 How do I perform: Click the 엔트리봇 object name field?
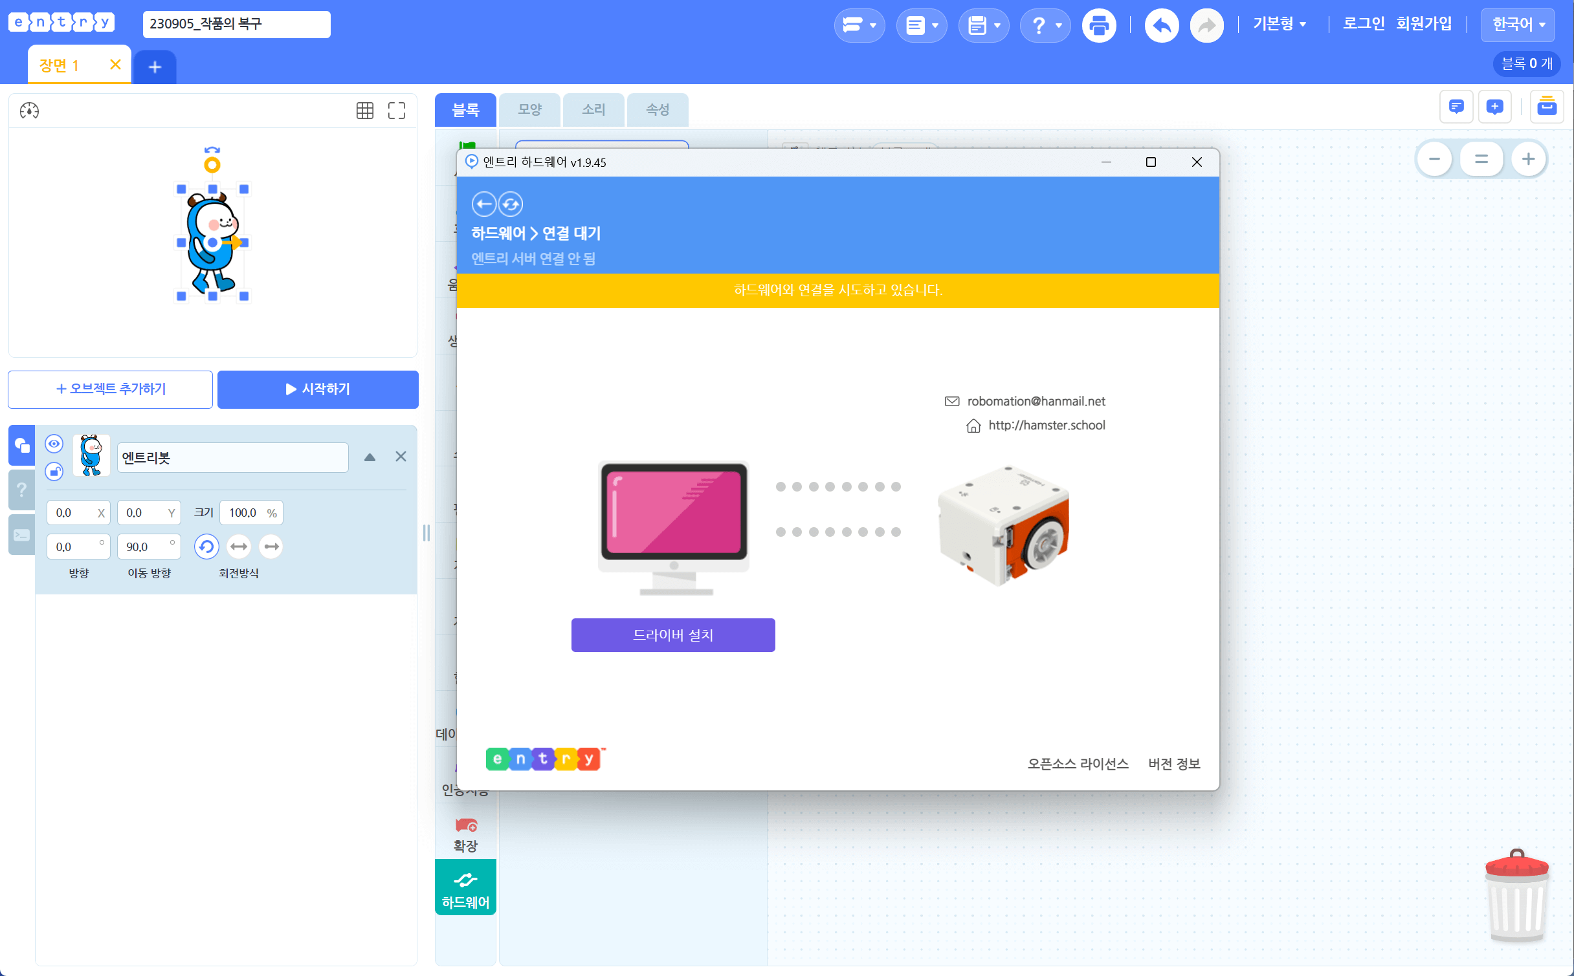[232, 458]
